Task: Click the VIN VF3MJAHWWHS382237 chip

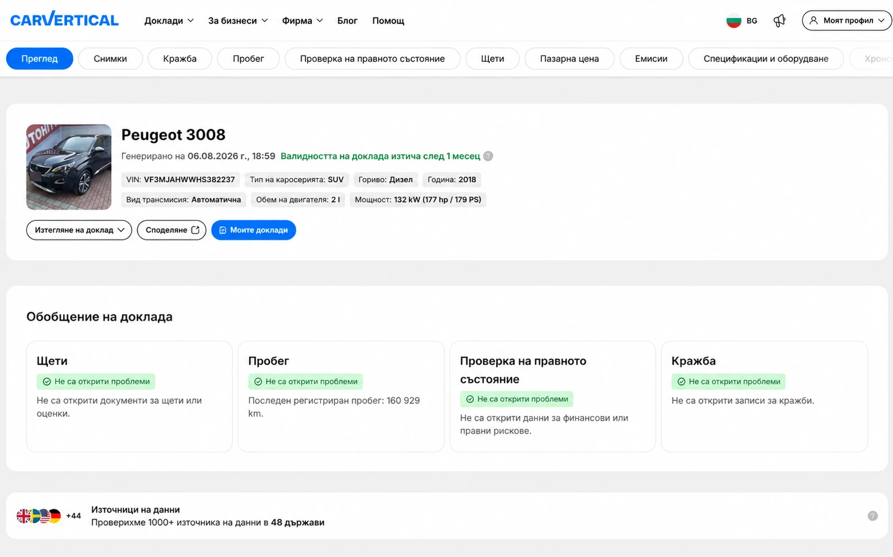Action: (x=181, y=180)
